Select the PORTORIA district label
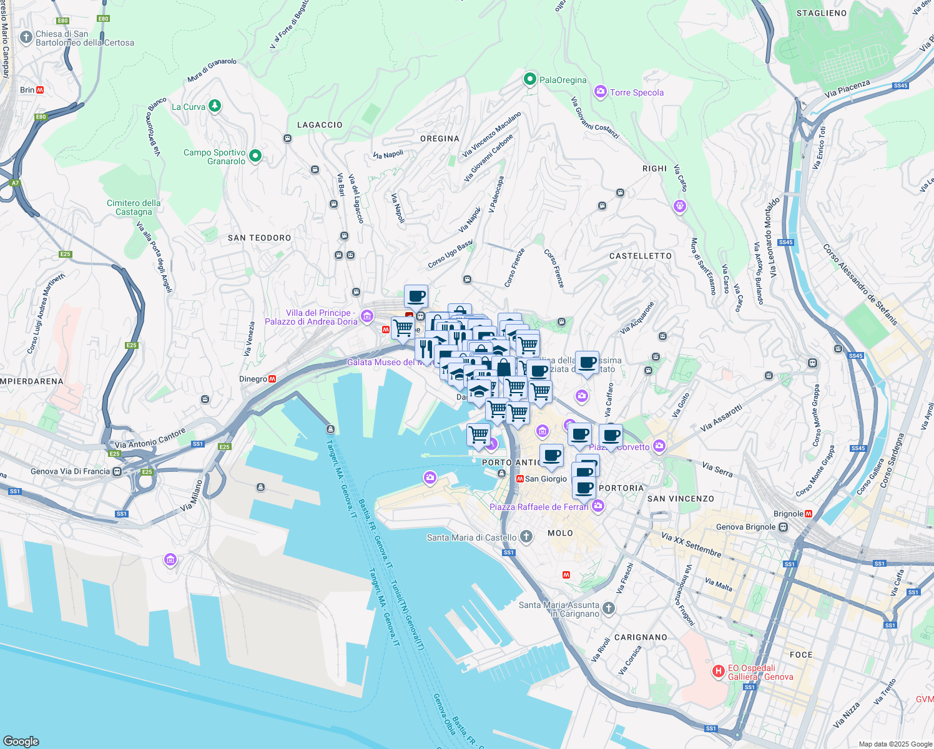934x749 pixels. tap(621, 488)
